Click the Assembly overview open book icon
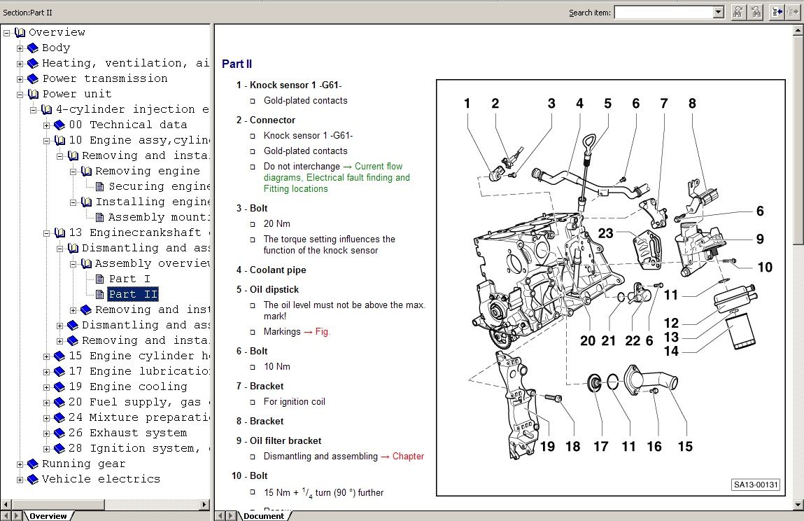The image size is (804, 521). click(x=86, y=263)
